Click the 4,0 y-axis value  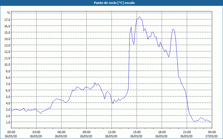click(x=8, y=103)
